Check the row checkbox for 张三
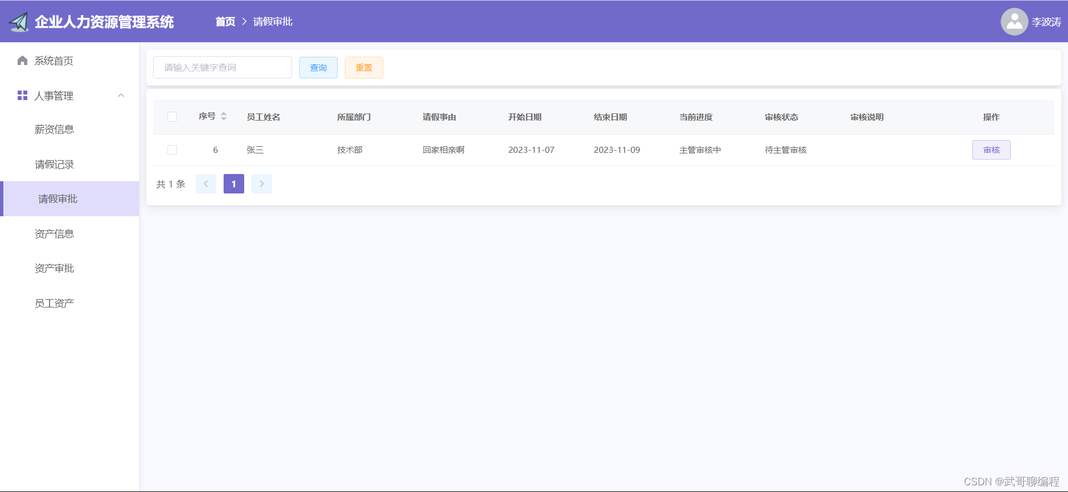This screenshot has height=492, width=1068. pos(172,150)
